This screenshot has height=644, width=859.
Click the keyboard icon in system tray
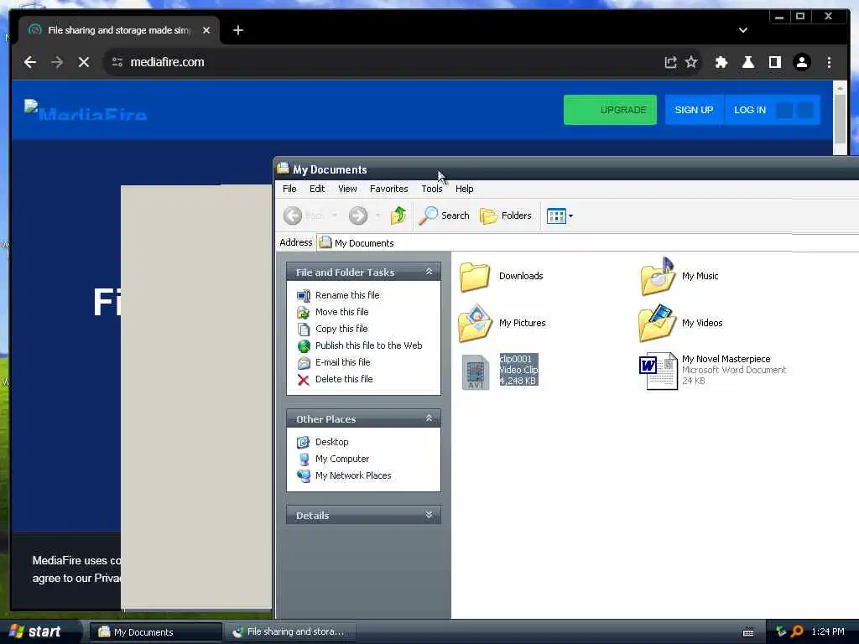(748, 632)
